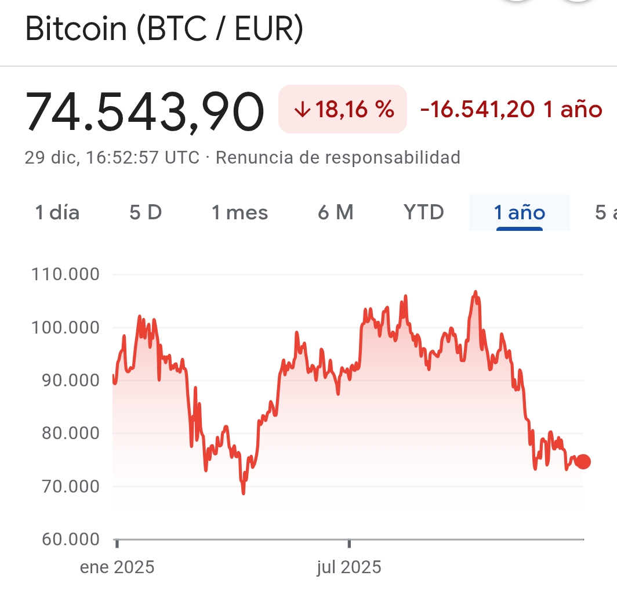The image size is (617, 590).
Task: Click the 74.543,90 price value
Action: click(144, 111)
